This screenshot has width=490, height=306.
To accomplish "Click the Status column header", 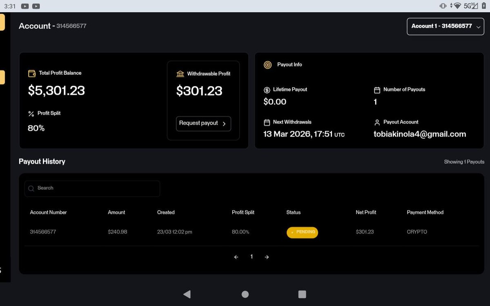I will pos(294,213).
